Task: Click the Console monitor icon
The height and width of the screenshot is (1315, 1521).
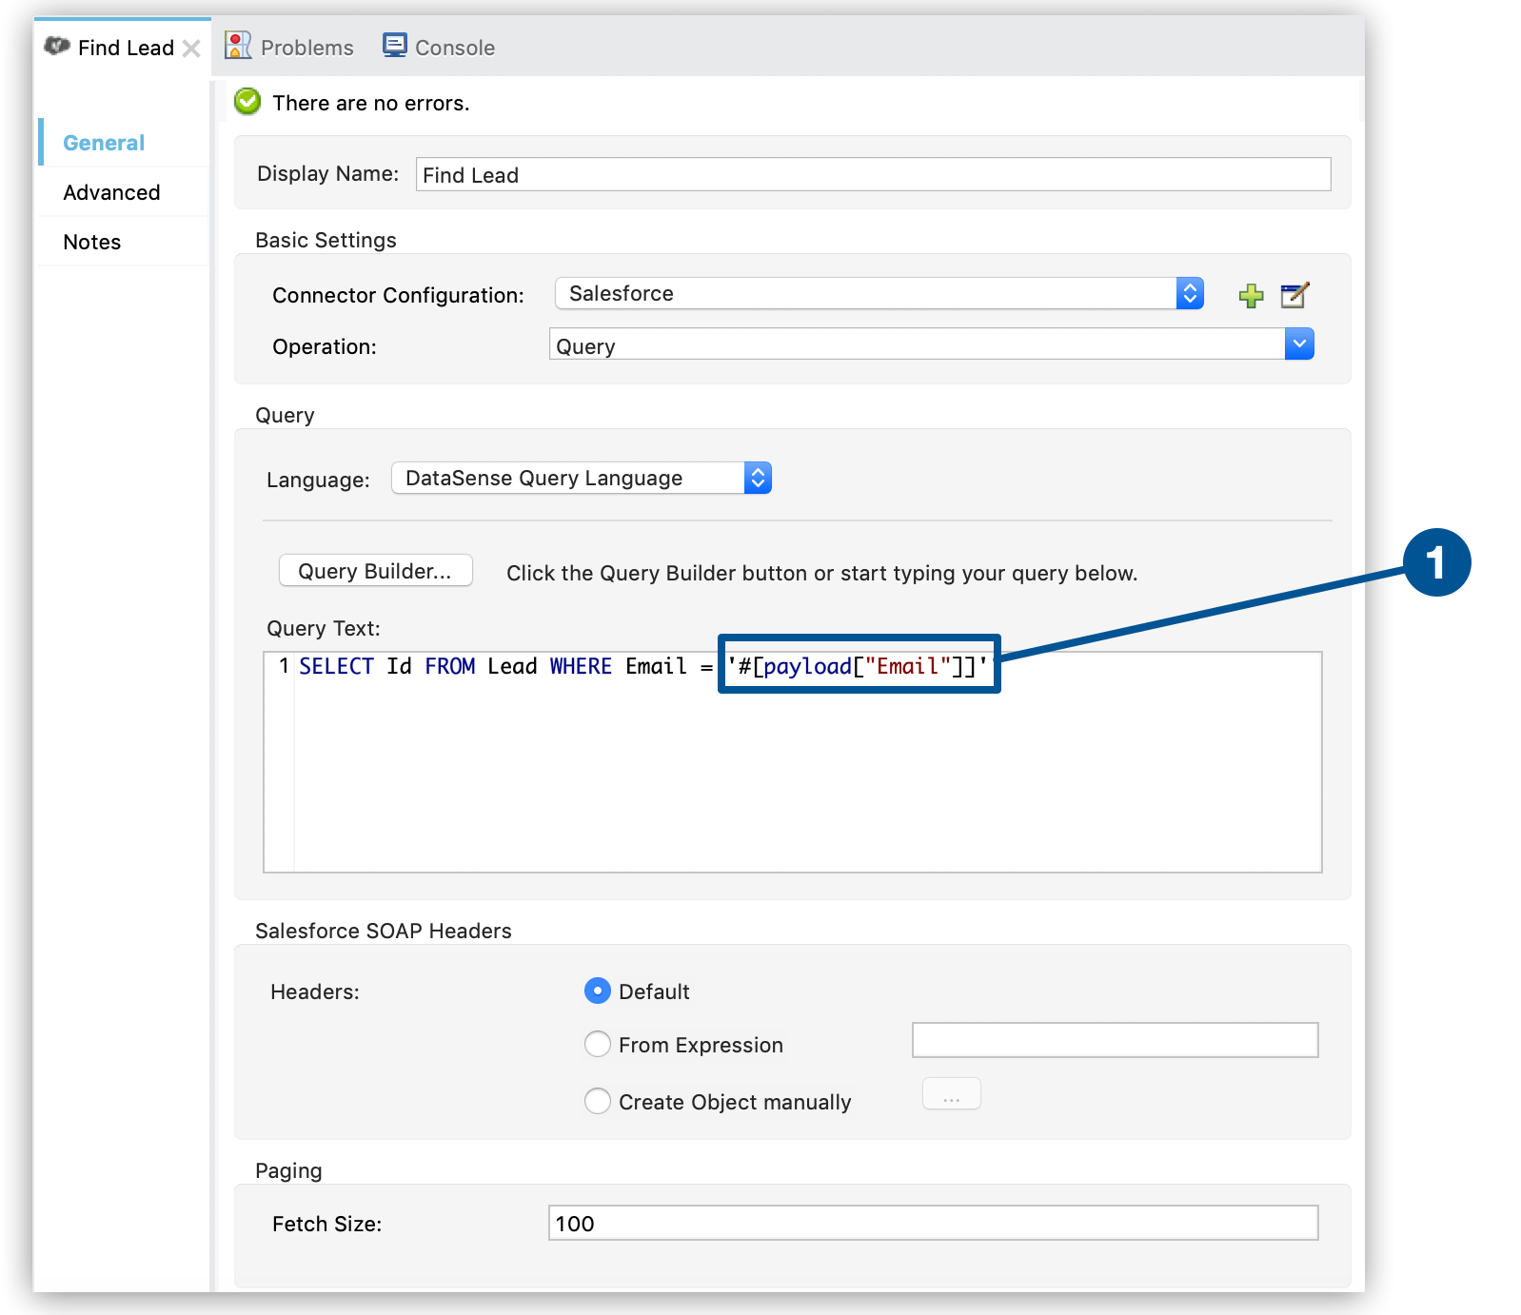Action: pyautogui.click(x=394, y=46)
